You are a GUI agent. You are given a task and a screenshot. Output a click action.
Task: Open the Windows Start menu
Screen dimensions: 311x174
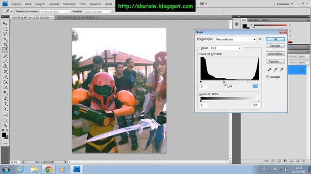pos(6,170)
